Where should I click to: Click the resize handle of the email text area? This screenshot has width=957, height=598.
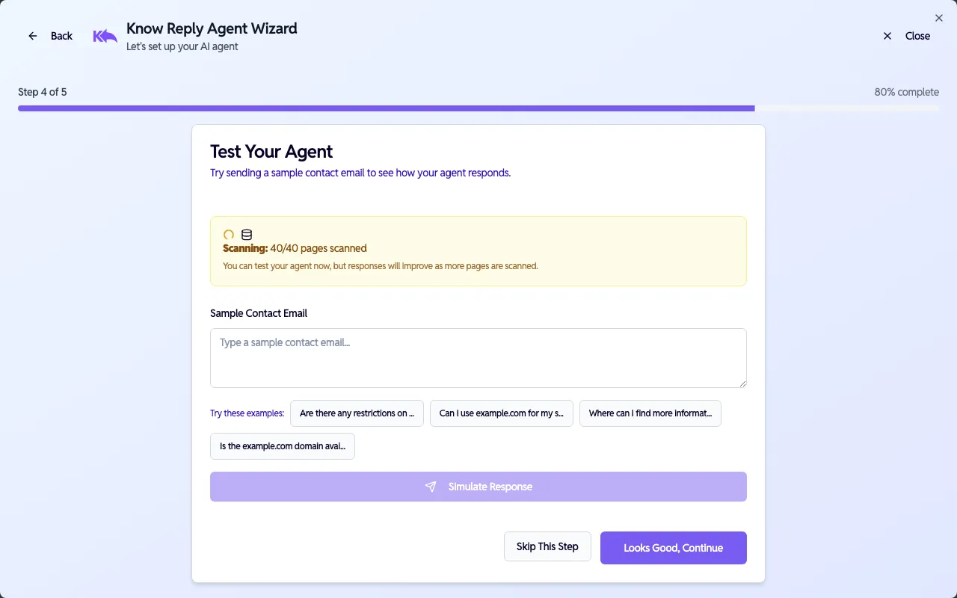(x=742, y=383)
